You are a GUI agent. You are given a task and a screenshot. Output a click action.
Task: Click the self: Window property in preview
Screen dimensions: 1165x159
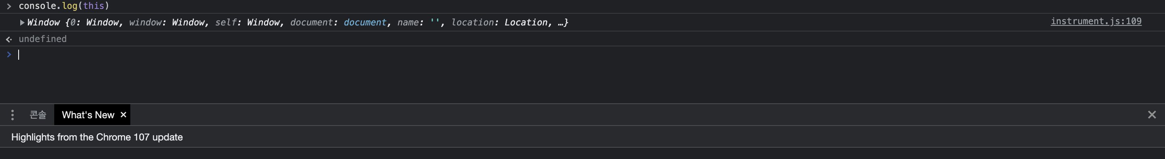247,22
